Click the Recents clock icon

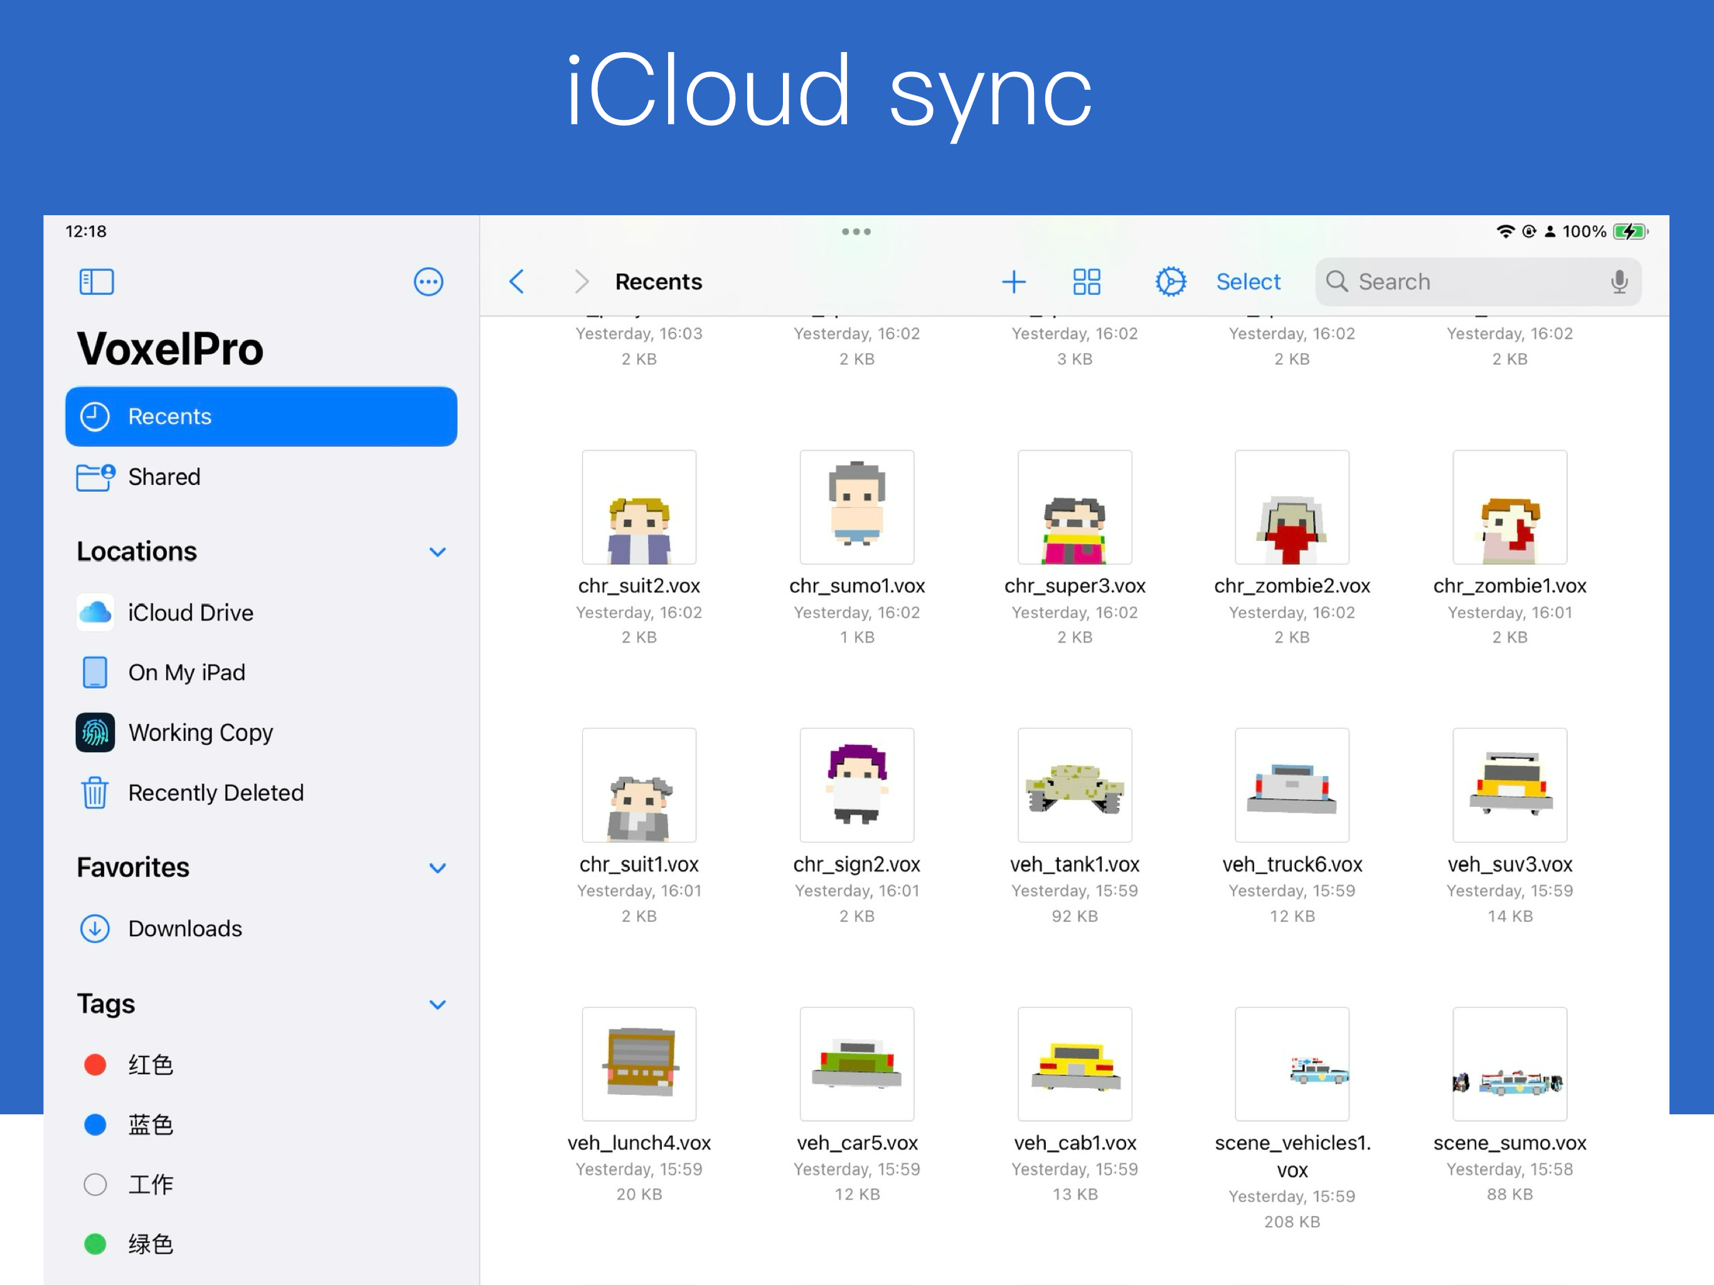(95, 416)
